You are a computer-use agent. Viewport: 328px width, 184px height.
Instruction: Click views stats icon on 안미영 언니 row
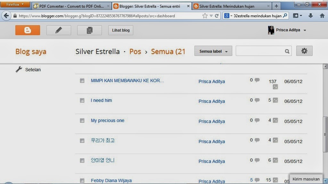tap(275, 160)
